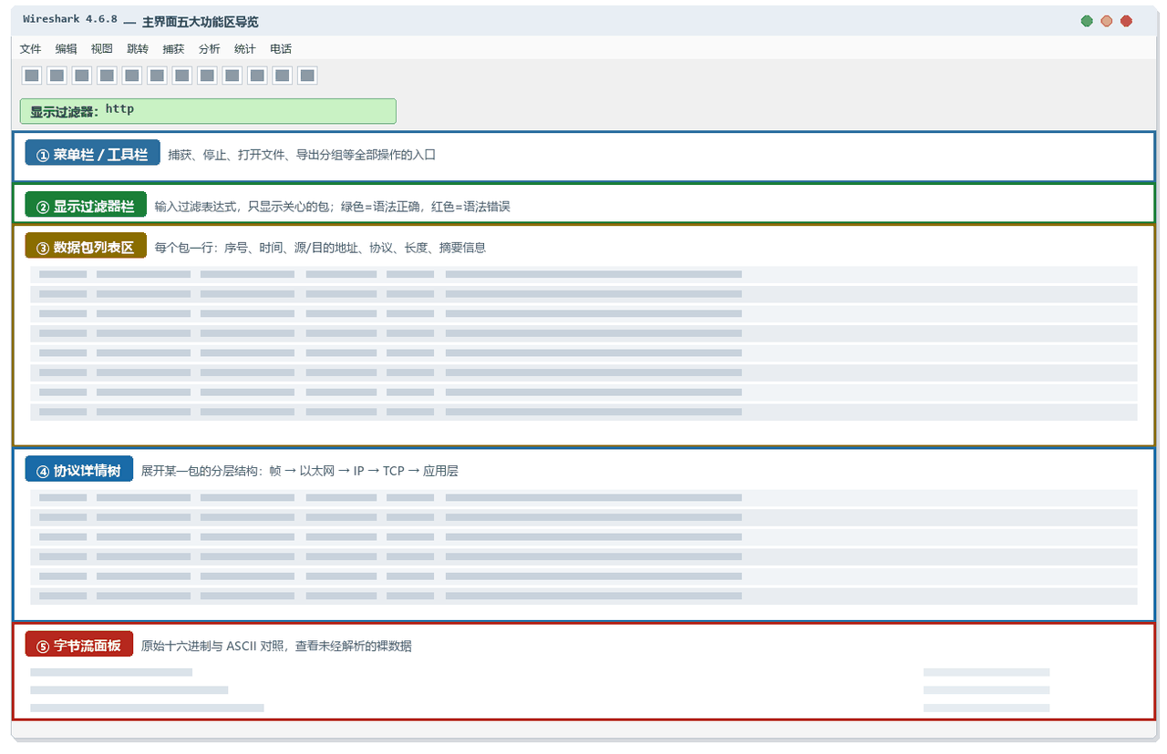Screen dimensions: 1167x754
Task: Click the last icon in the toolbar row
Action: [307, 76]
